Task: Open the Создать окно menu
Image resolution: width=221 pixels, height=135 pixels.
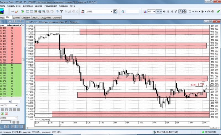Action: [14, 6]
